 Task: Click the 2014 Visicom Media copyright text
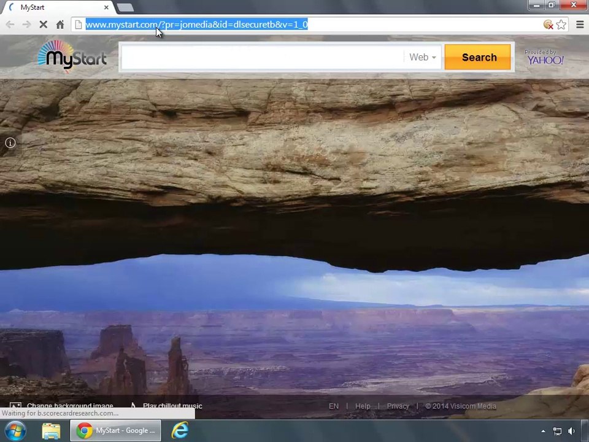461,406
